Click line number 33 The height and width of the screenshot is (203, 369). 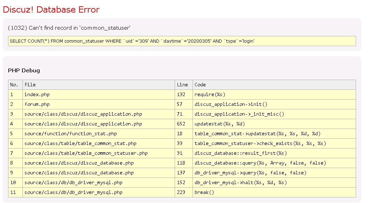click(x=183, y=143)
